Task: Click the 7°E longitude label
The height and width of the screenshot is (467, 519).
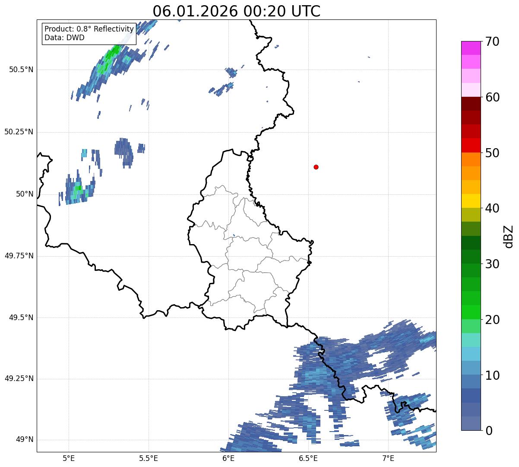Action: pyautogui.click(x=388, y=458)
